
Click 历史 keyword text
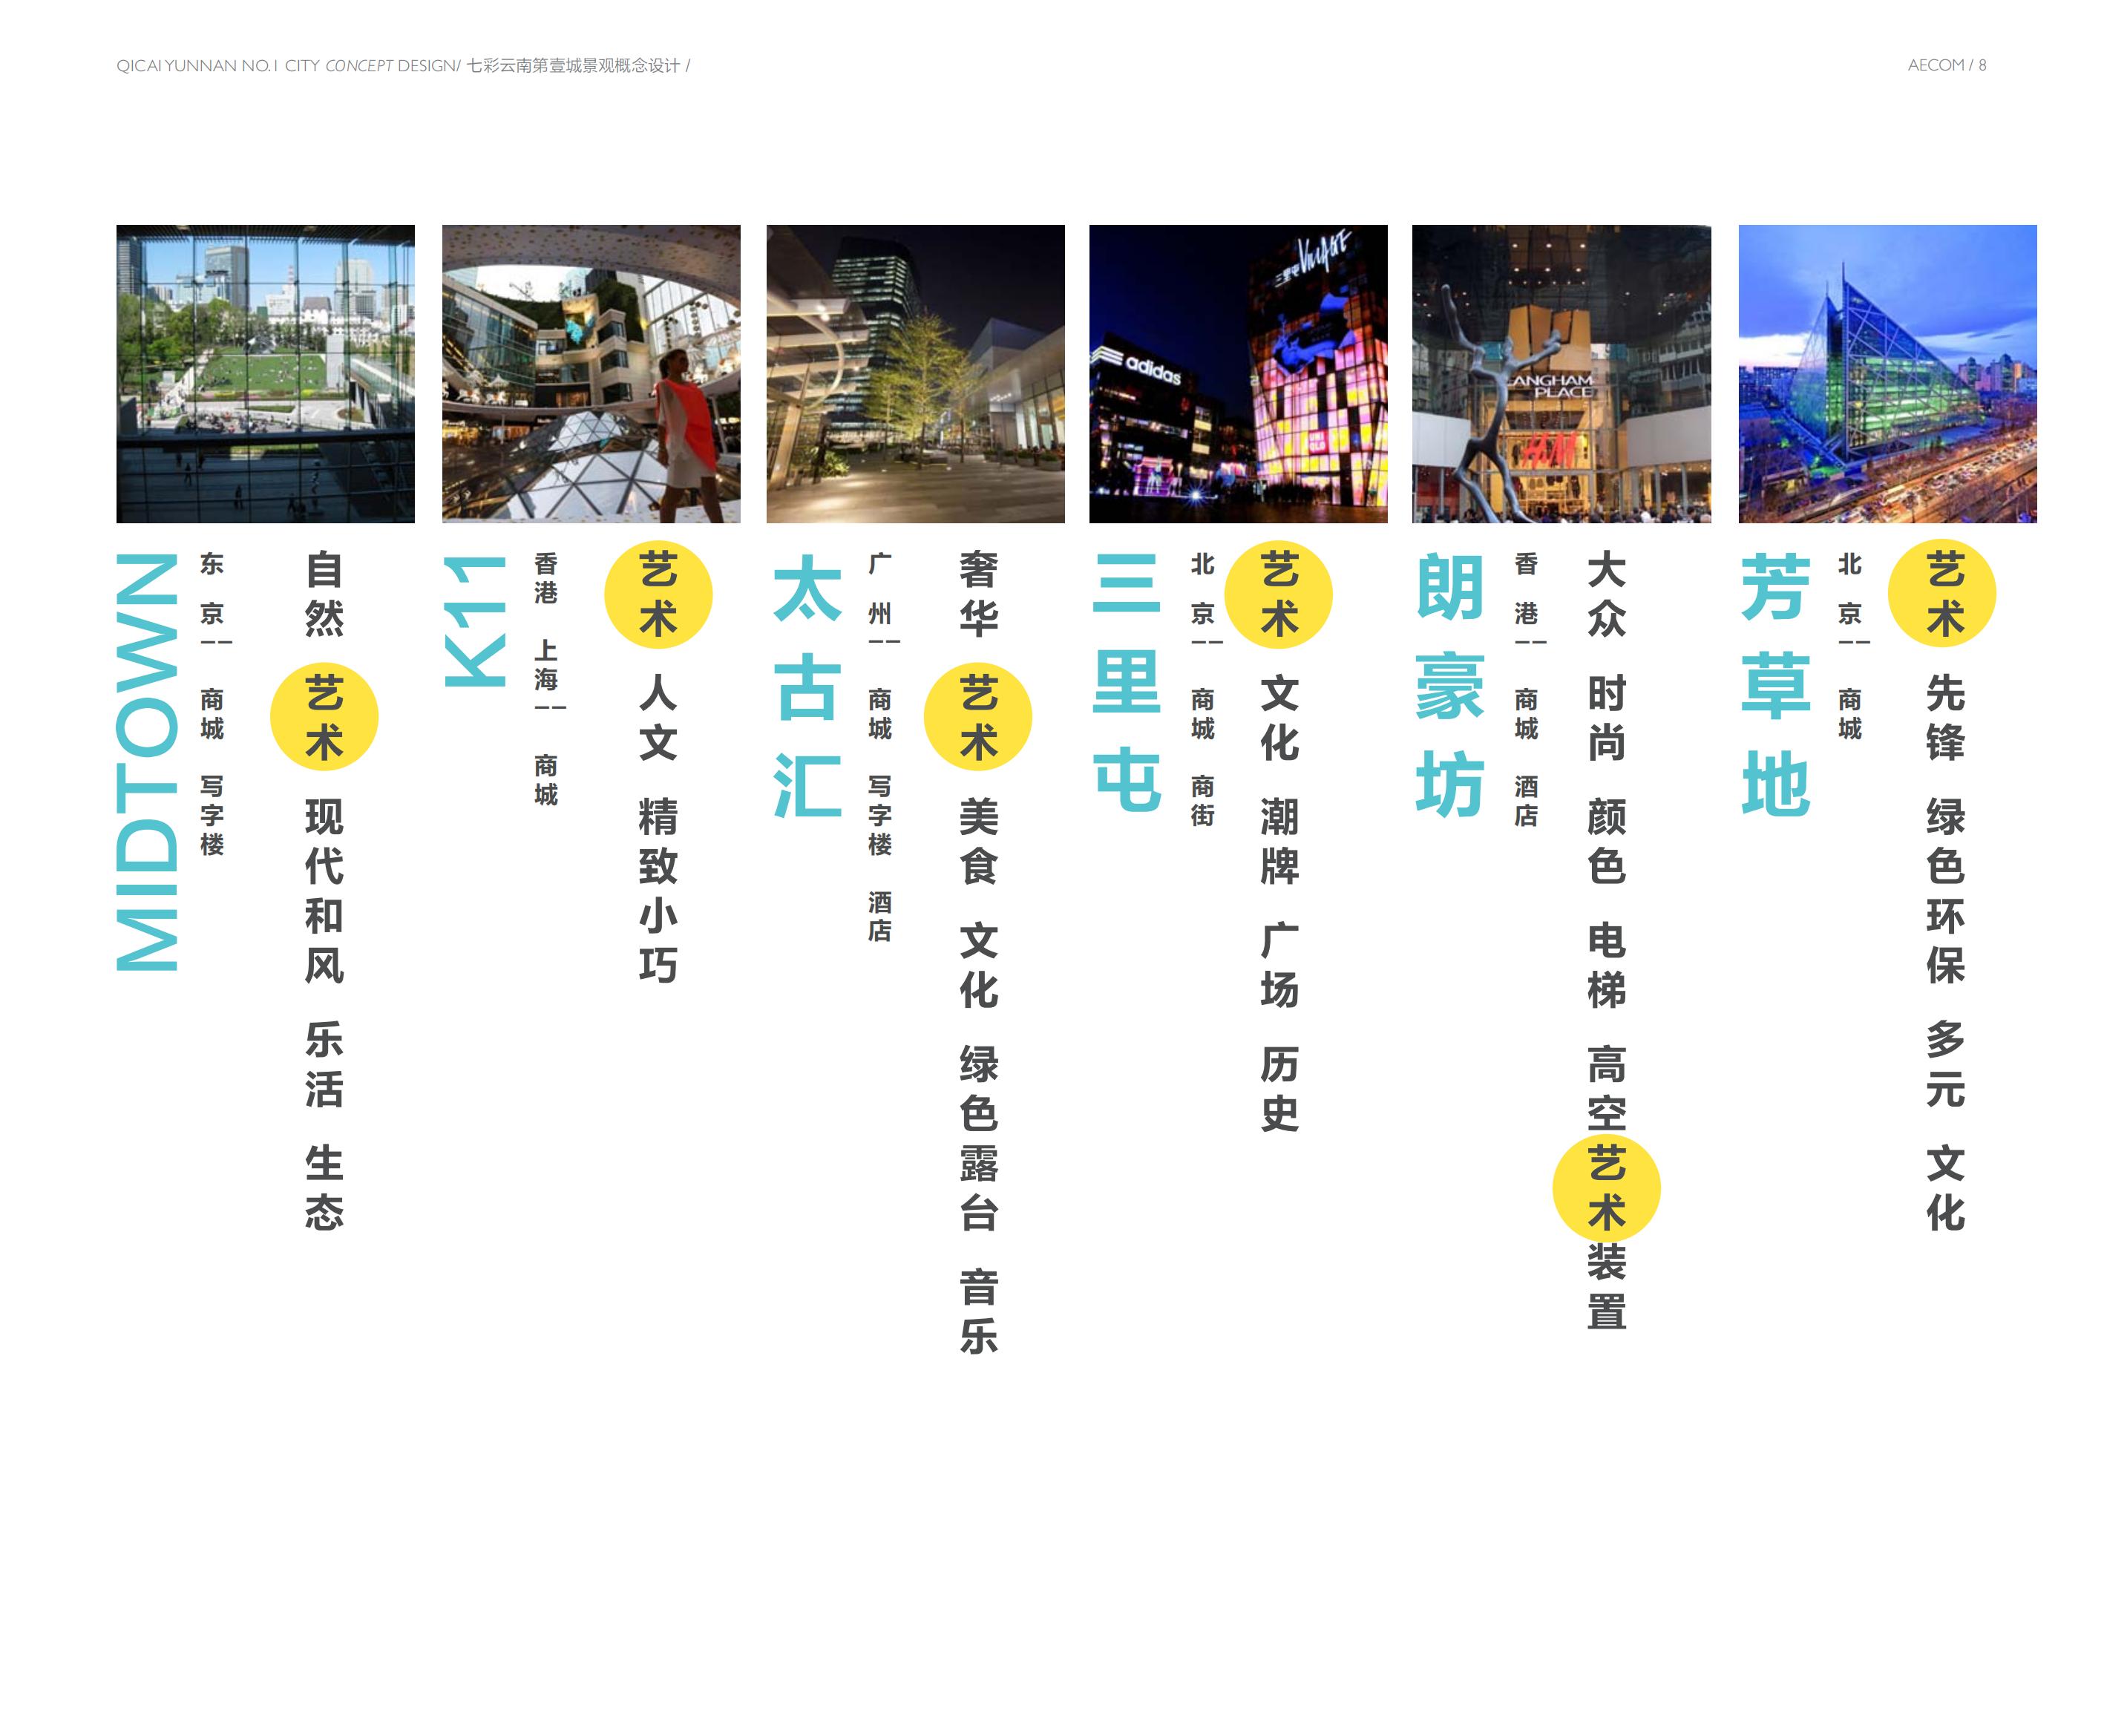click(x=1279, y=1088)
